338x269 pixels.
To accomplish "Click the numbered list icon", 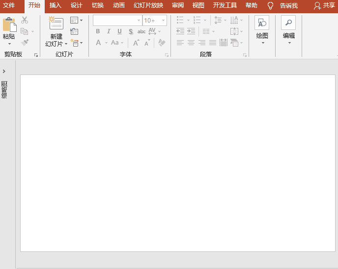I will coord(197,20).
